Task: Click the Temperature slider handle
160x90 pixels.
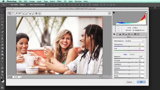Action: (x=129, y=46)
